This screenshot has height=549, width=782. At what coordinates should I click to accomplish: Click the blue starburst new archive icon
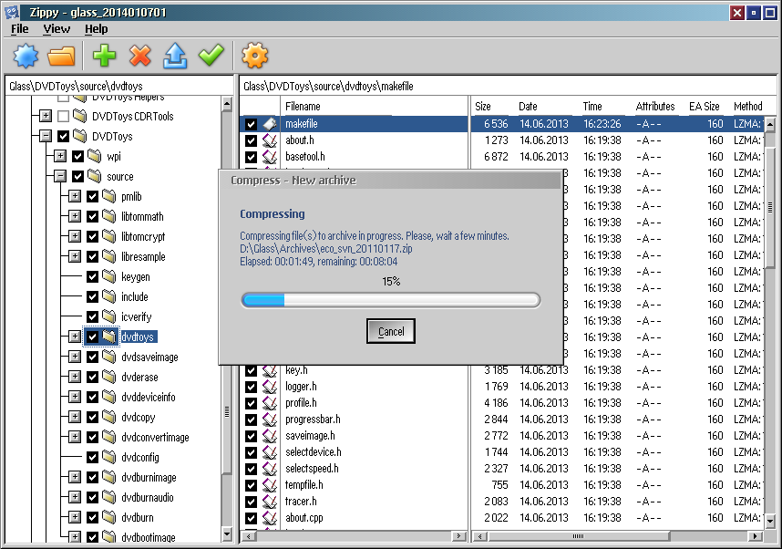coord(26,57)
